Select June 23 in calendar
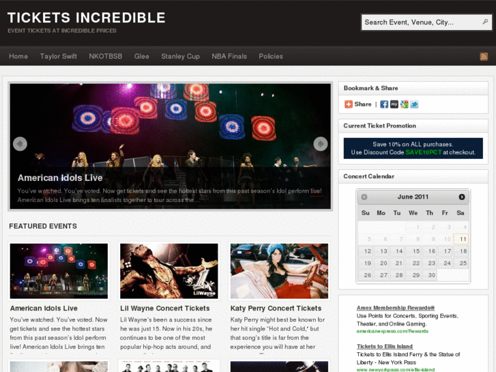The height and width of the screenshot is (372, 496). pyautogui.click(x=430, y=263)
